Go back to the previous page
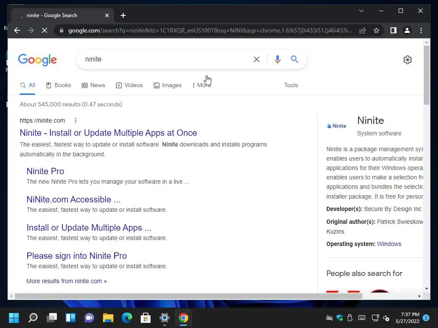This screenshot has height=328, width=438. tap(17, 30)
